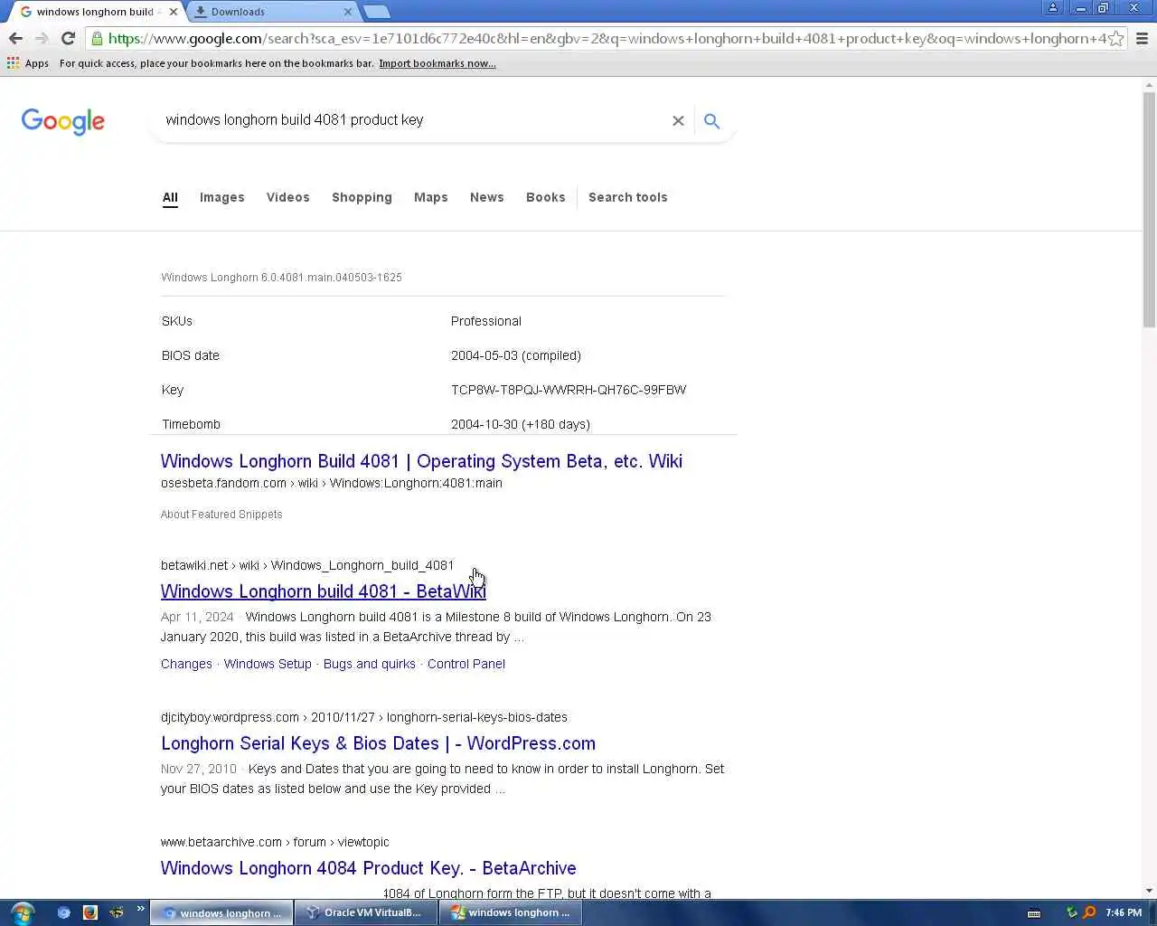The width and height of the screenshot is (1157, 926).
Task: Reload the current page
Action: pos(68,38)
